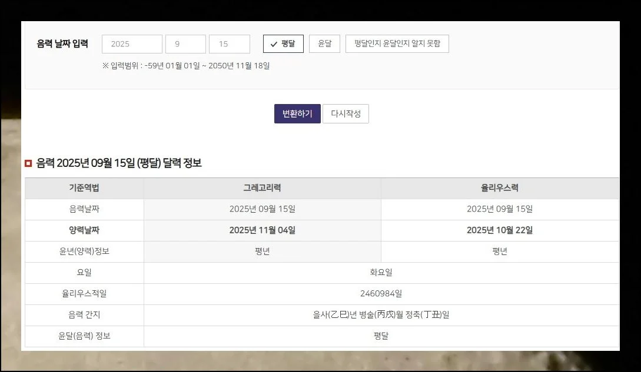Click the month input showing 9
The width and height of the screenshot is (641, 372).
(x=185, y=43)
